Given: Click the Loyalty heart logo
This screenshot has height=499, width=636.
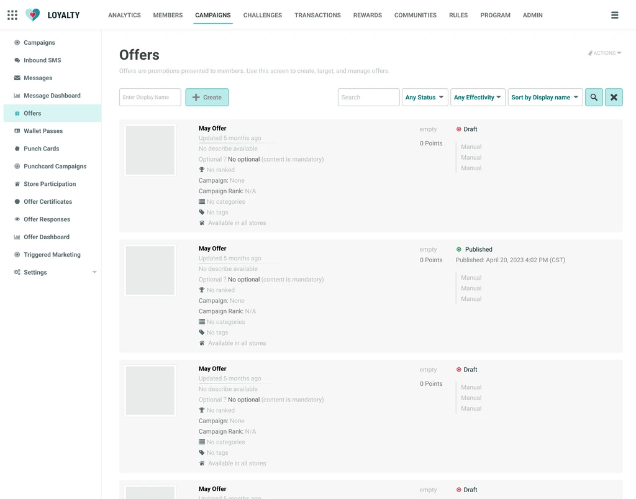Looking at the screenshot, I should (x=32, y=15).
